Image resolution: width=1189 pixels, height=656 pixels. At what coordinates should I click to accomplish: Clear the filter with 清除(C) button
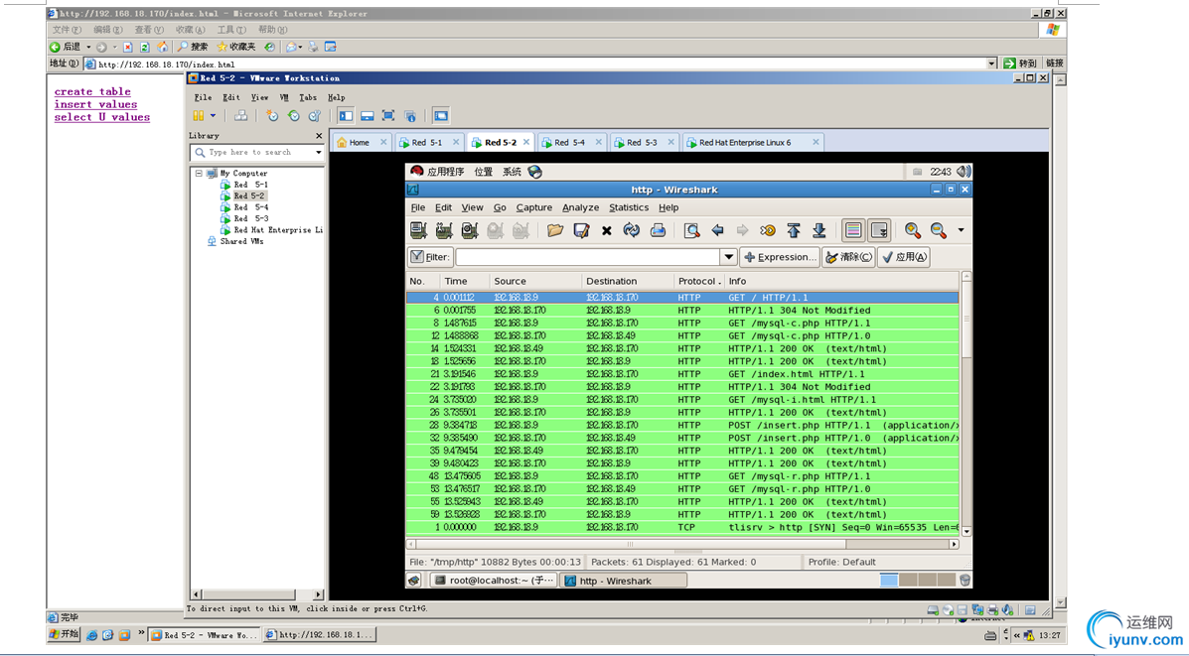click(x=848, y=257)
